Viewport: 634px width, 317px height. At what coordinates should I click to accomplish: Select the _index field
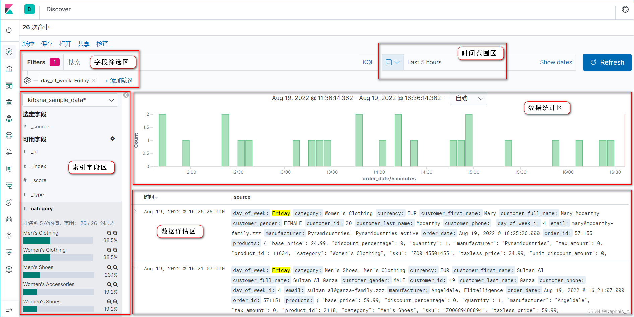[x=39, y=166]
